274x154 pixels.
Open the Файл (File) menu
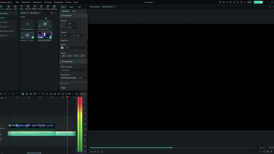[x=17, y=2]
